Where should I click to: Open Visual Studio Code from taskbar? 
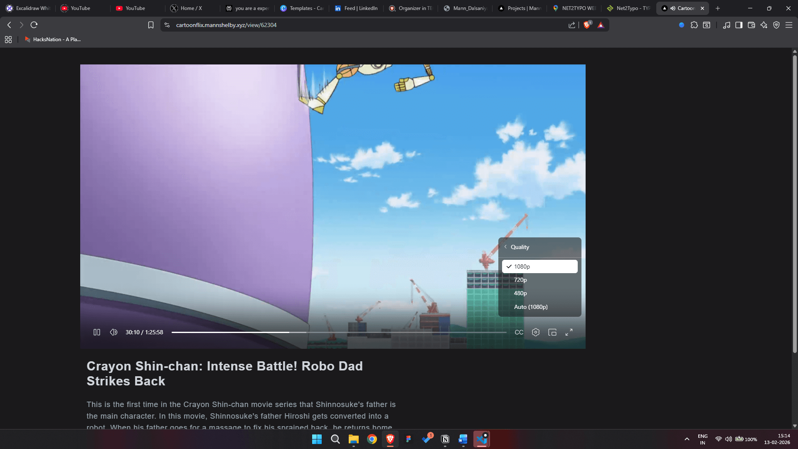click(482, 439)
